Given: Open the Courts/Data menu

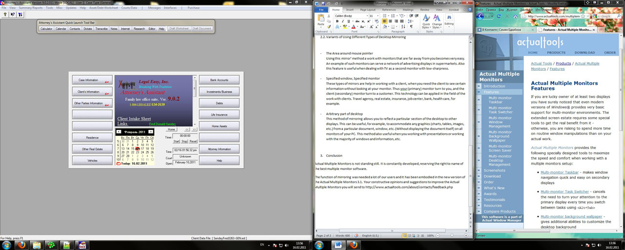Looking at the screenshot, I should (129, 8).
